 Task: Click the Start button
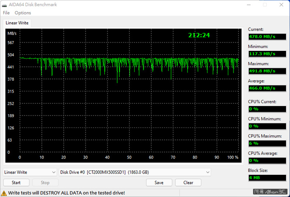pos(16,183)
